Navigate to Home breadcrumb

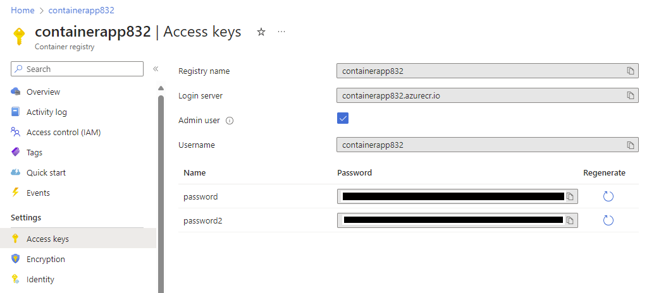coord(22,10)
